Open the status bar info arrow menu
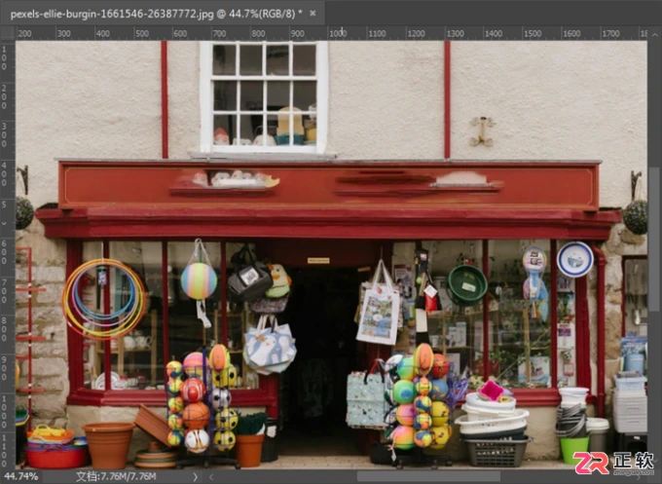 click(195, 477)
